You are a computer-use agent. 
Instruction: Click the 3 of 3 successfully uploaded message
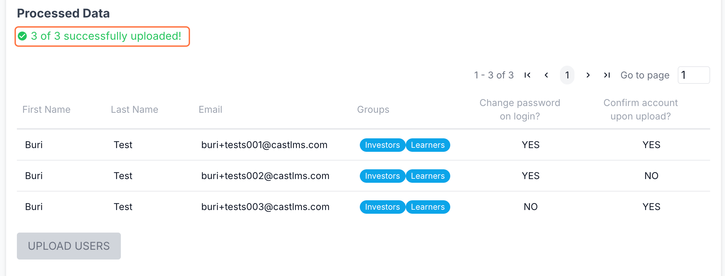(x=106, y=36)
